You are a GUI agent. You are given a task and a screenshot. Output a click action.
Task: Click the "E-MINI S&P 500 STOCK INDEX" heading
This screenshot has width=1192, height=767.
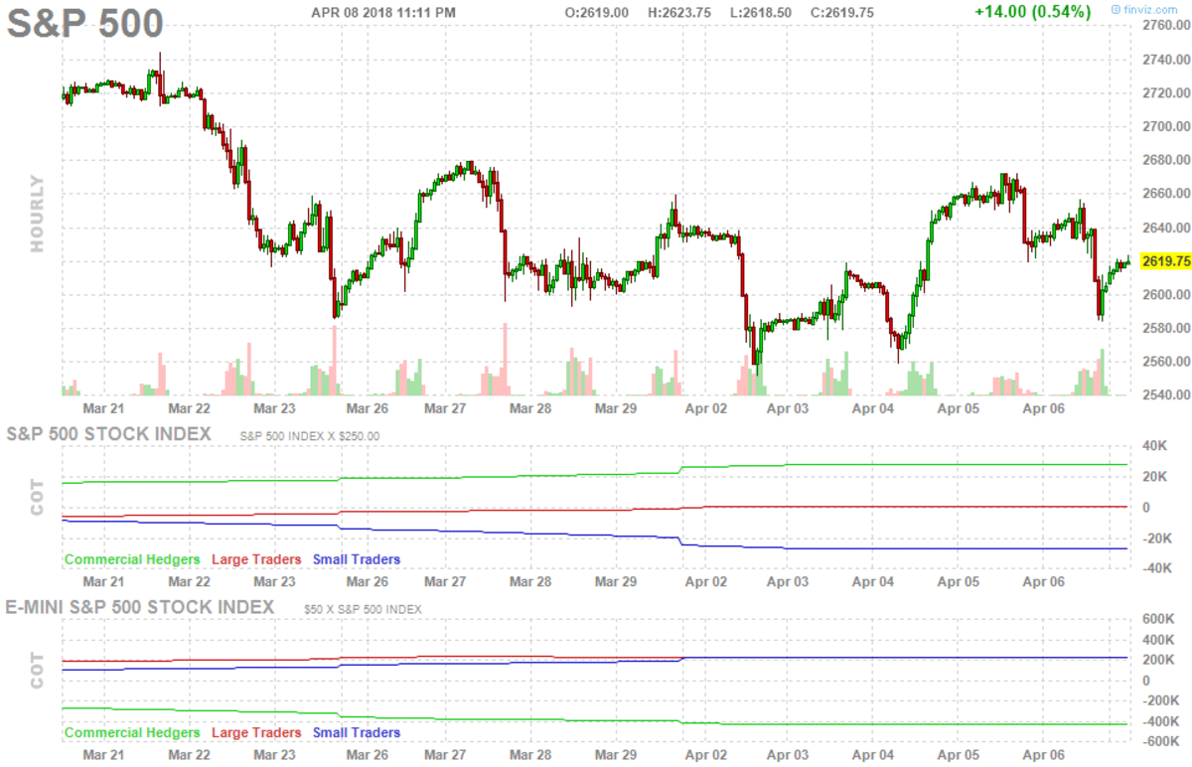(141, 607)
